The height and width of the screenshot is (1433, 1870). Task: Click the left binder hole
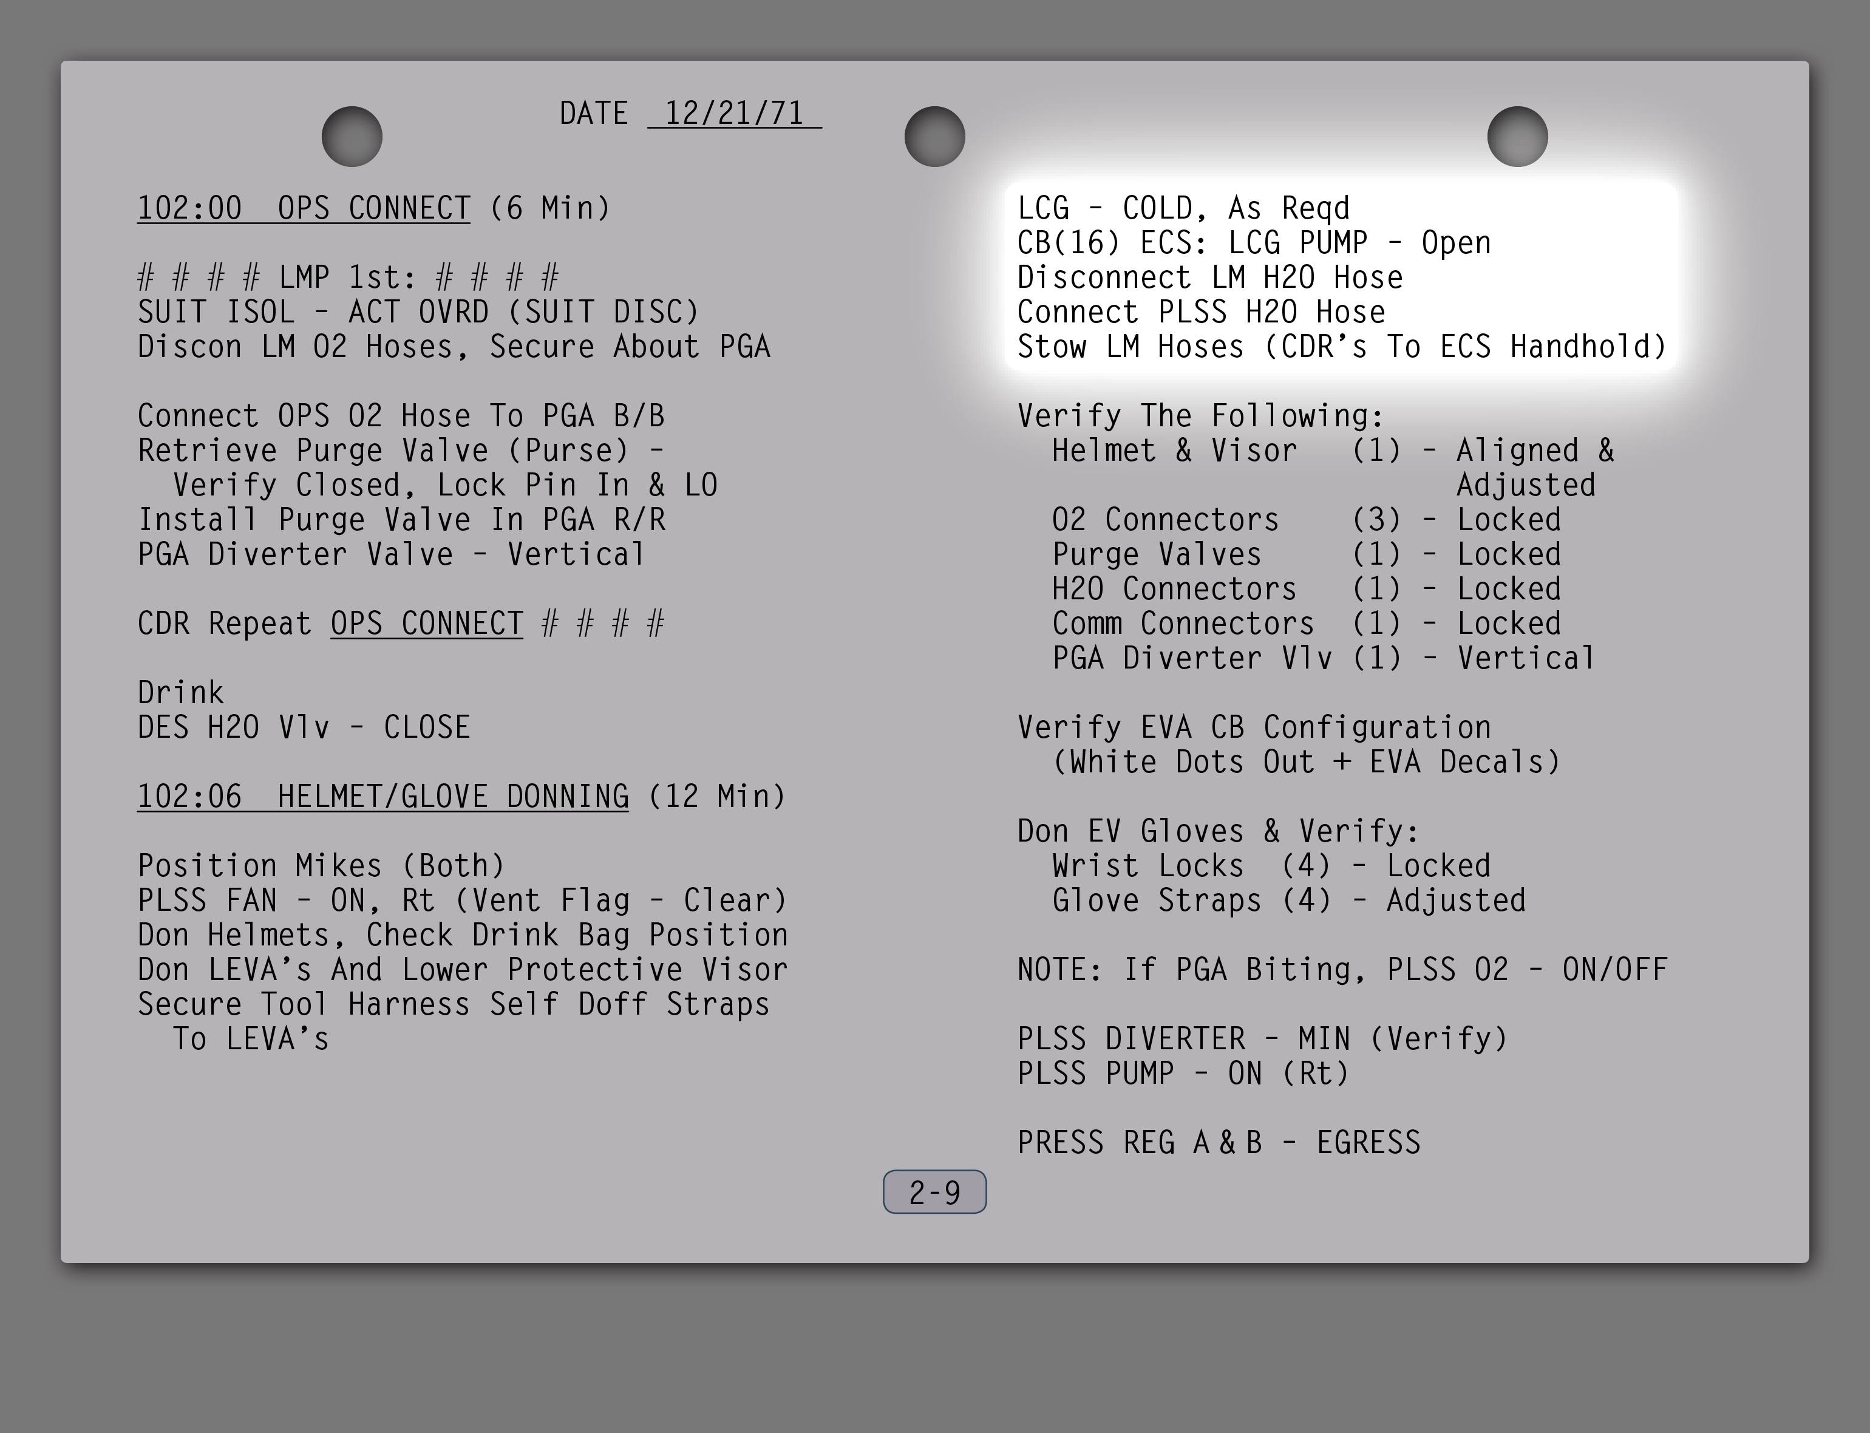click(x=352, y=137)
